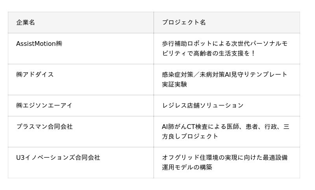Click the プラスマン合同会社 cell text
Viewport: 315px width, 190px height.
[44, 127]
